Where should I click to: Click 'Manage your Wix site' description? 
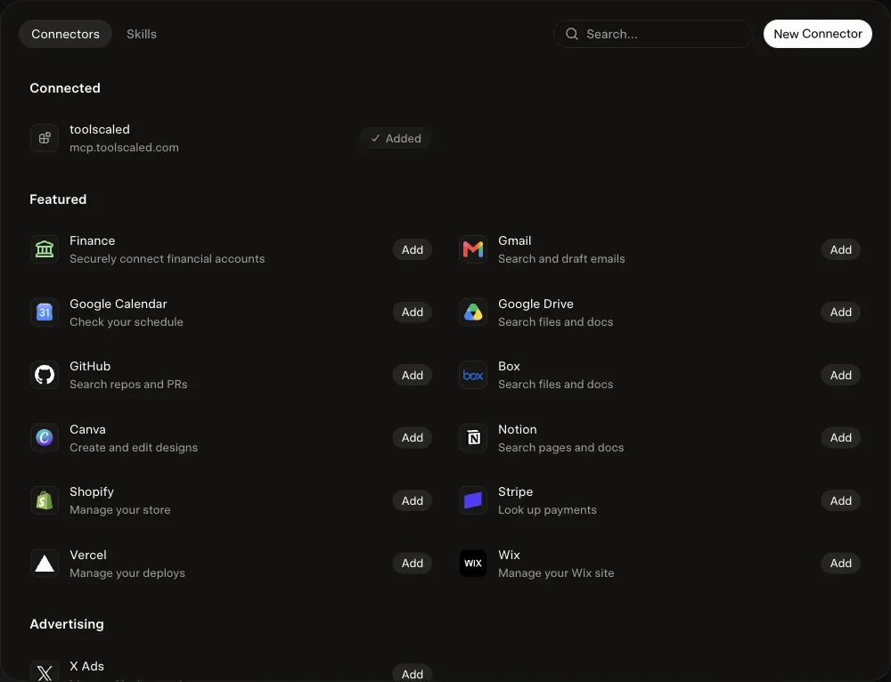pos(556,573)
